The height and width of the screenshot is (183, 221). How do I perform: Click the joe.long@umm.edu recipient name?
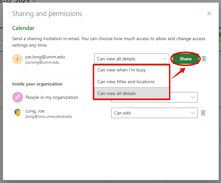click(45, 57)
